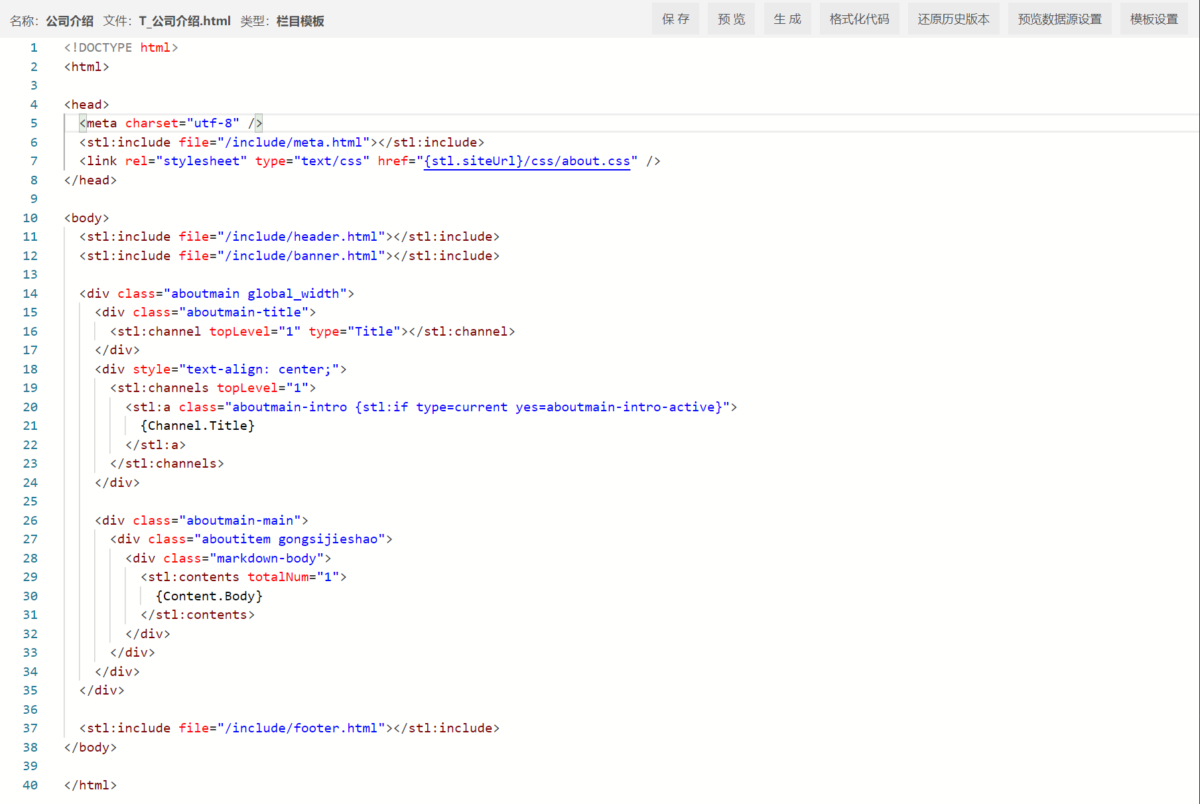Open 还原历史版本 to restore history version
The height and width of the screenshot is (804, 1200).
point(953,19)
